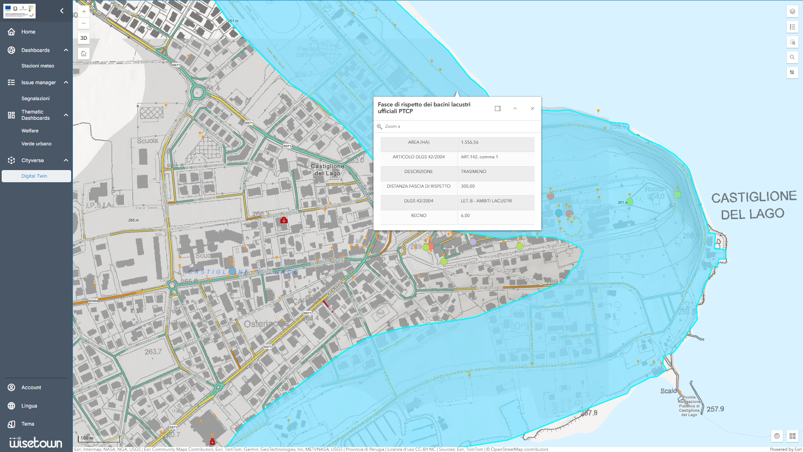Click LET. B - AMBITI LACUSTRI value

point(486,201)
